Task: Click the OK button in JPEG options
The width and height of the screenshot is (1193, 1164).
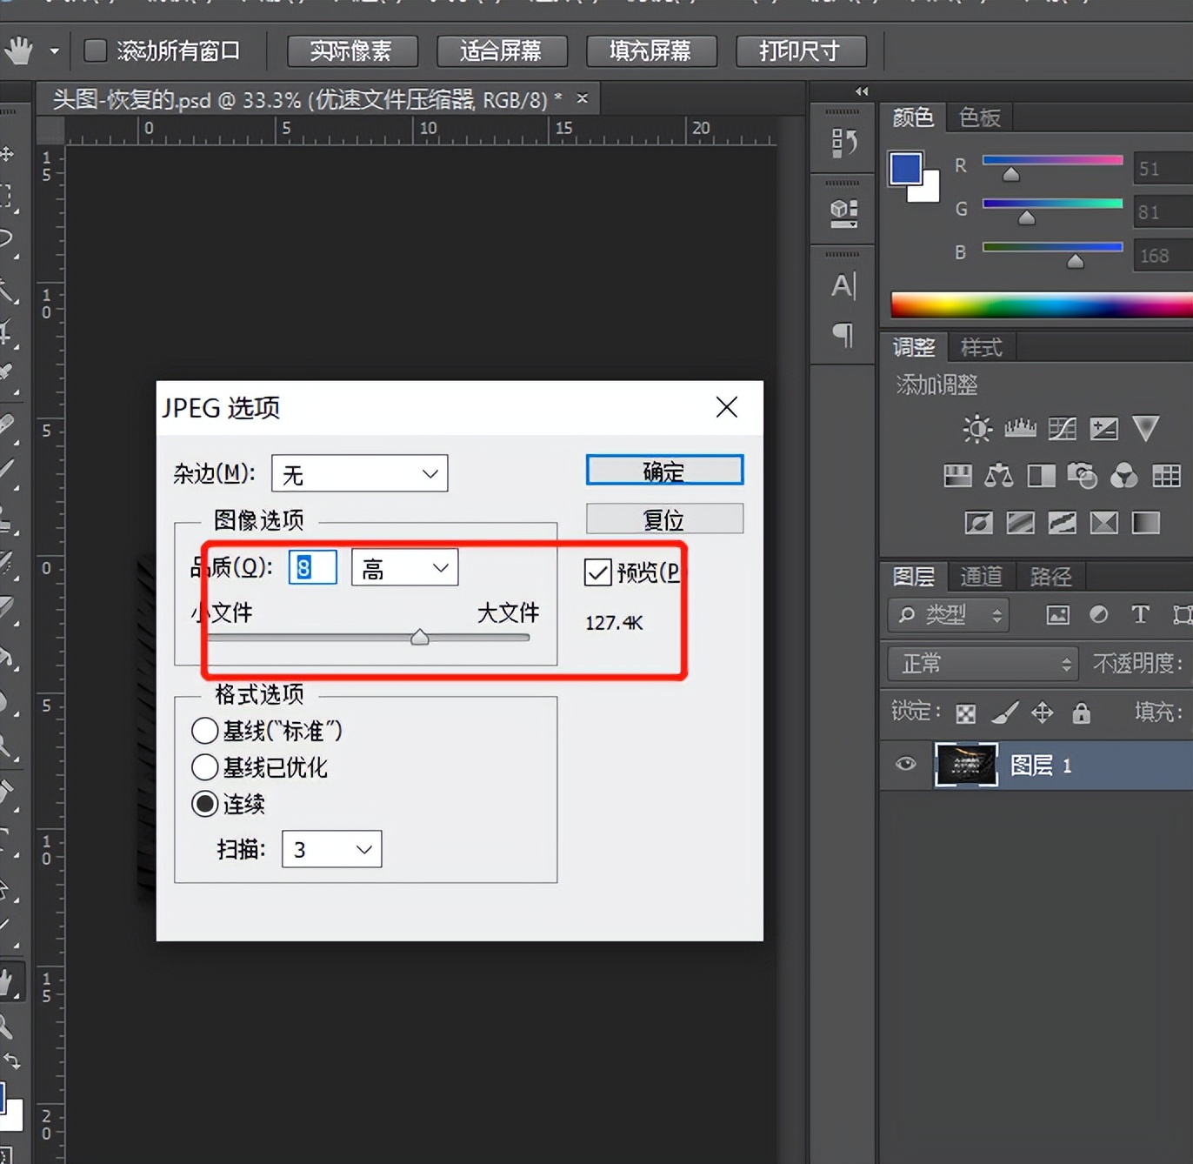Action: 664,471
